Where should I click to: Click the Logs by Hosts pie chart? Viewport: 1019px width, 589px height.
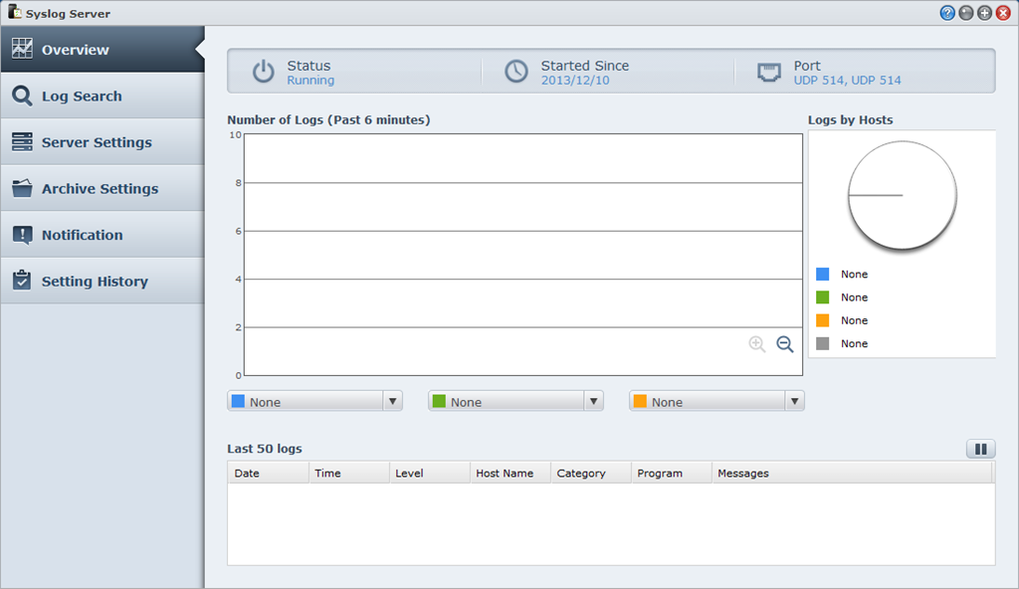point(902,195)
